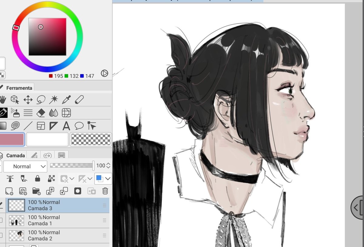Delete the selected layer
Image resolution: width=364 pixels, height=247 pixels.
point(105,191)
